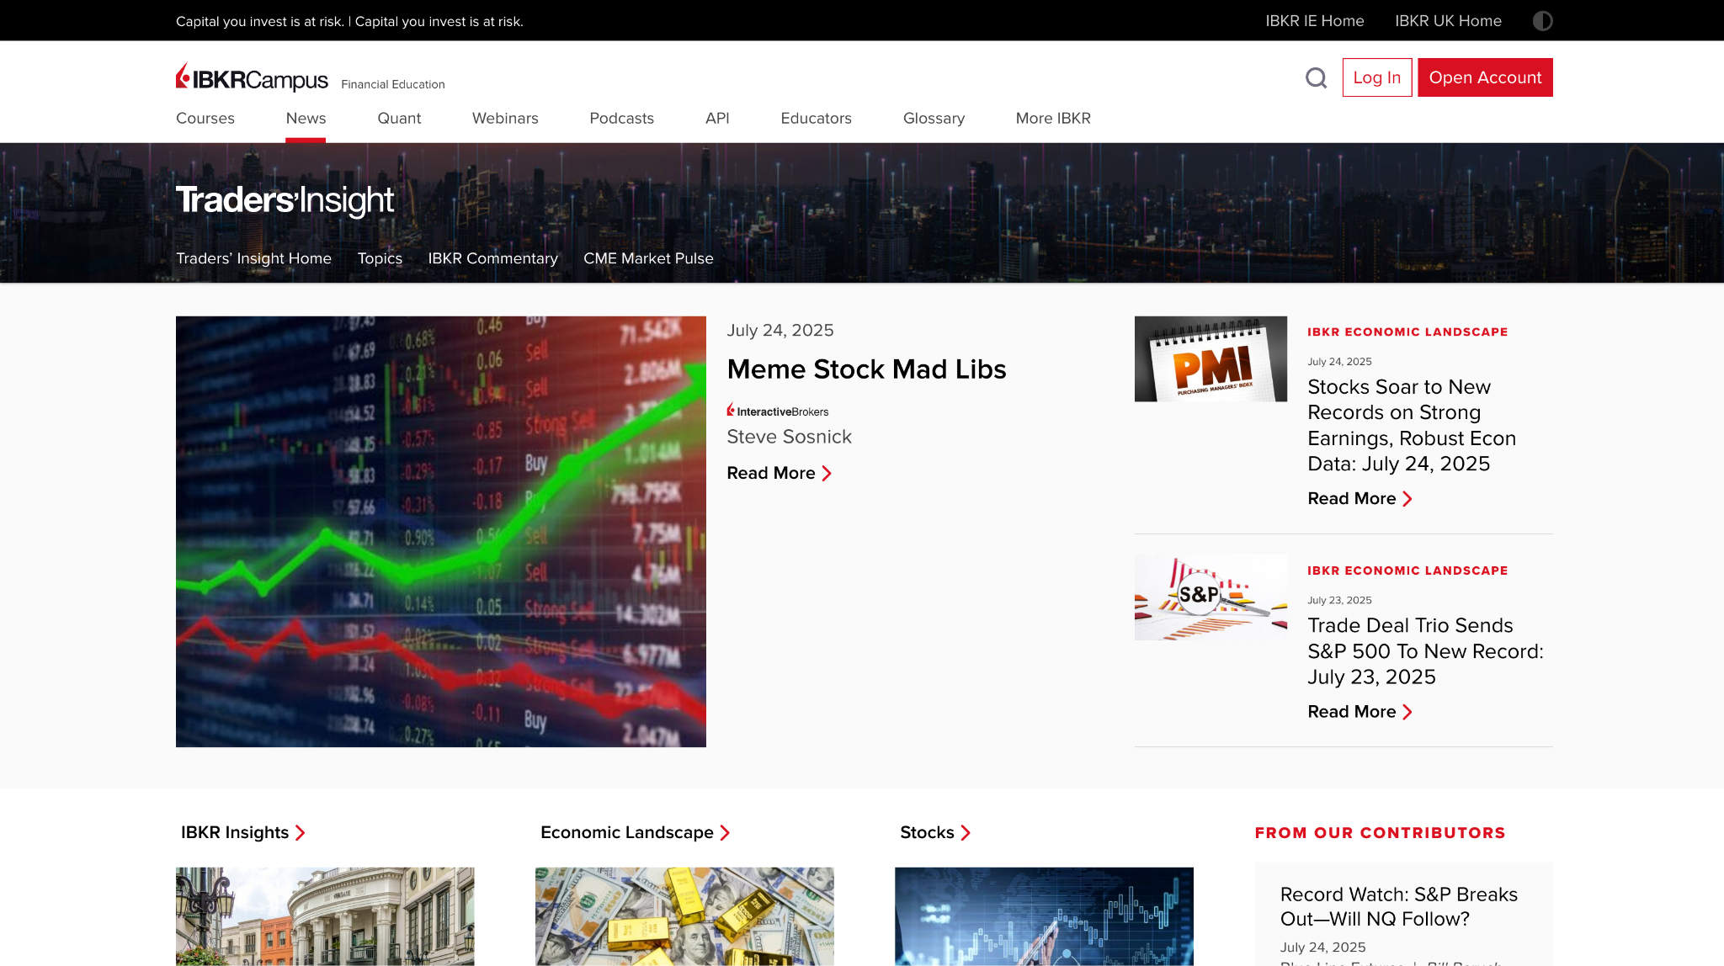Click the Financial Education tagline
Image resolution: width=1724 pixels, height=966 pixels.
[393, 84]
